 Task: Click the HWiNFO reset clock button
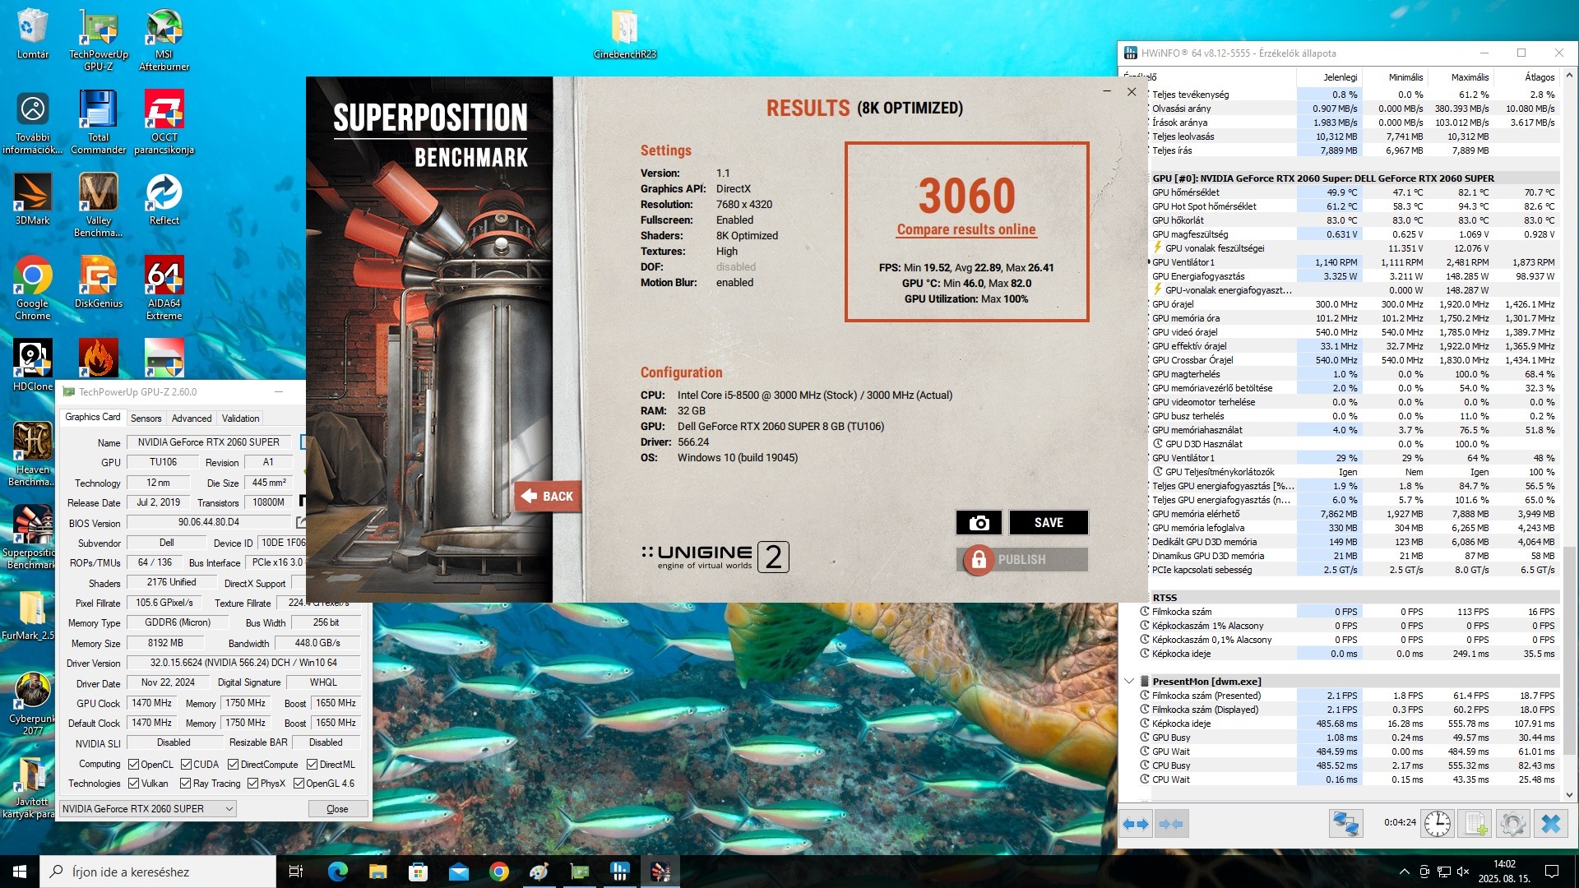tap(1437, 823)
